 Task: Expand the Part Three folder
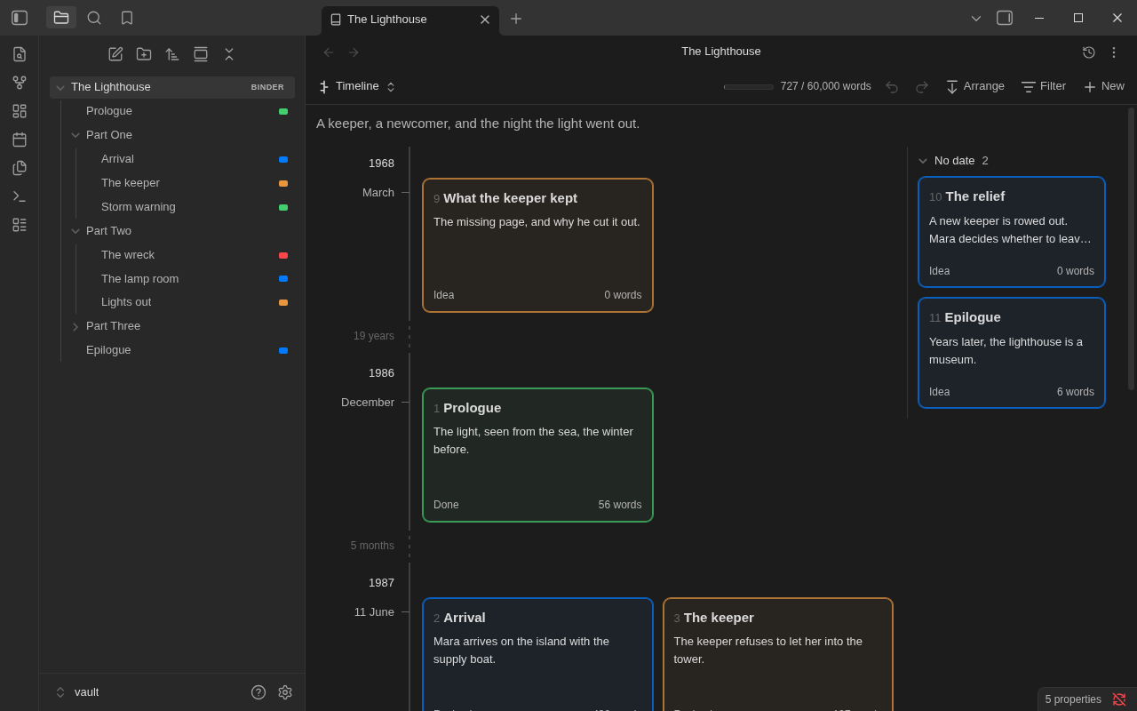pos(76,327)
